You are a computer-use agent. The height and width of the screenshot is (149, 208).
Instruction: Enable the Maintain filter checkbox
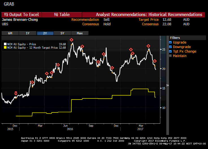(x=170, y=56)
